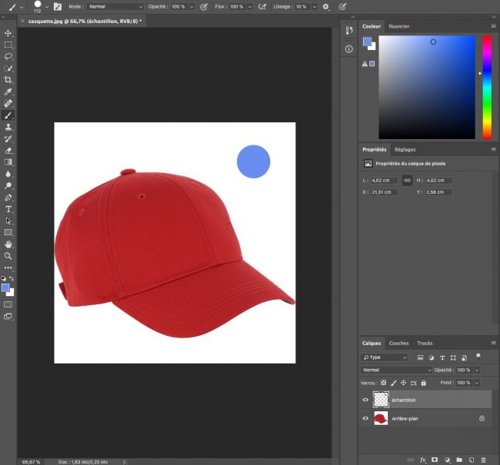Switch to the Tracés tab
This screenshot has width=500, height=465.
425,344
